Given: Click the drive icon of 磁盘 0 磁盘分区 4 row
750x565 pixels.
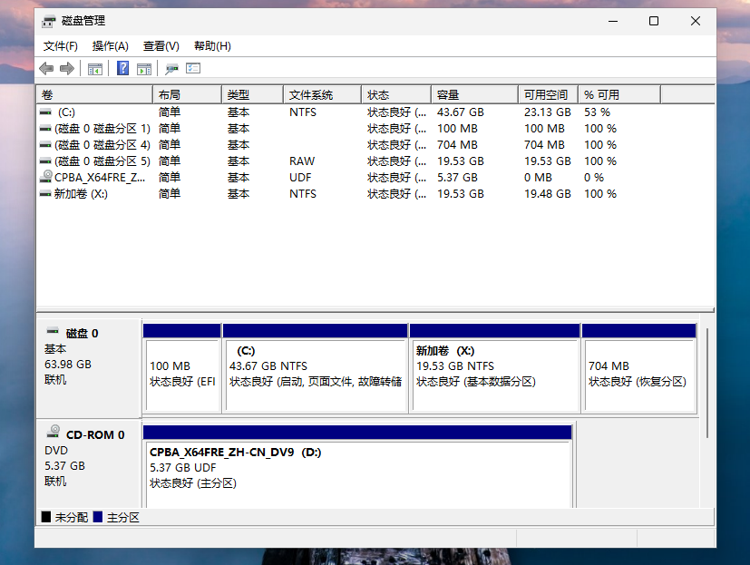Looking at the screenshot, I should [x=45, y=145].
